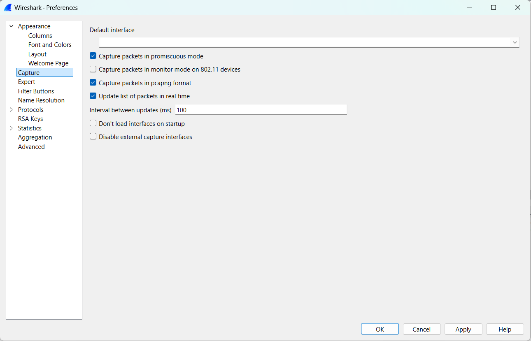Click the Cancel button

coord(422,329)
